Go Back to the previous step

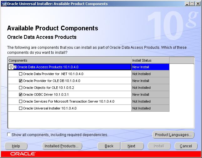[109, 146]
